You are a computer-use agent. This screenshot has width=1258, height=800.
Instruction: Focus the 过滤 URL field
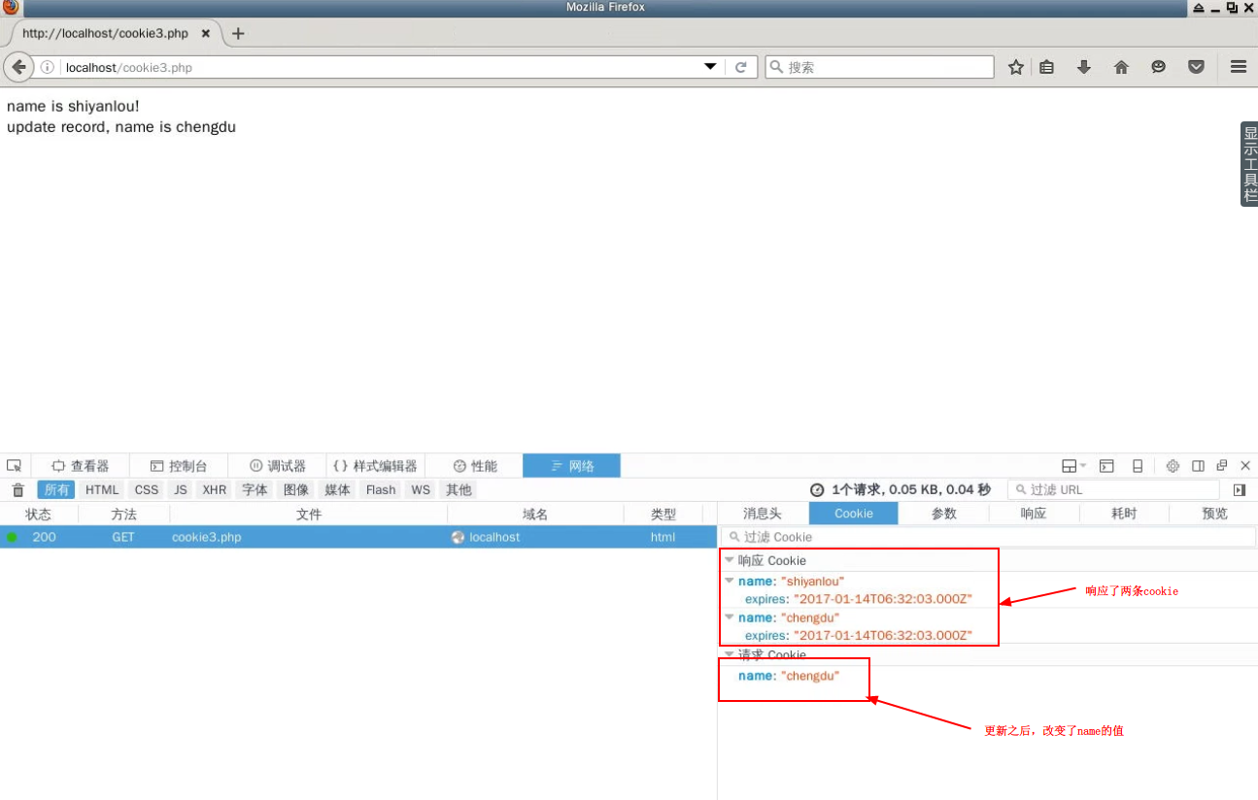[1113, 490]
